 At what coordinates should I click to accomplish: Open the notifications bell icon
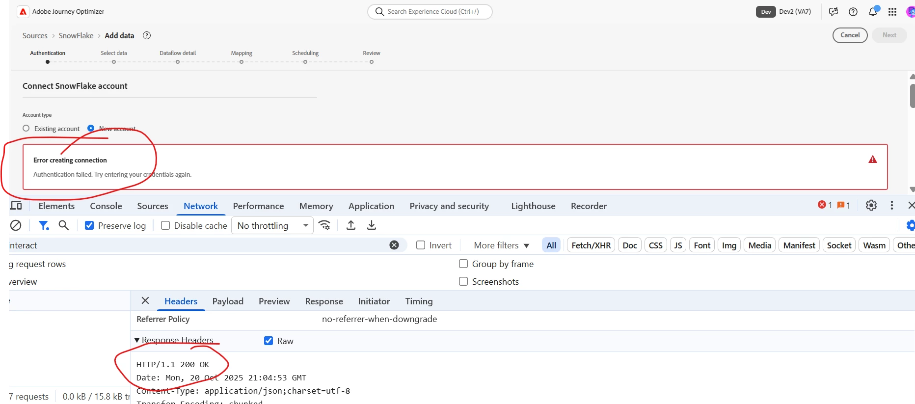(873, 12)
